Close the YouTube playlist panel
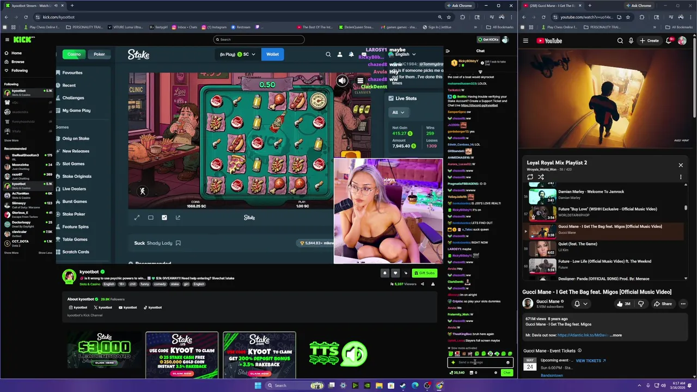The image size is (697, 392). coord(681,165)
